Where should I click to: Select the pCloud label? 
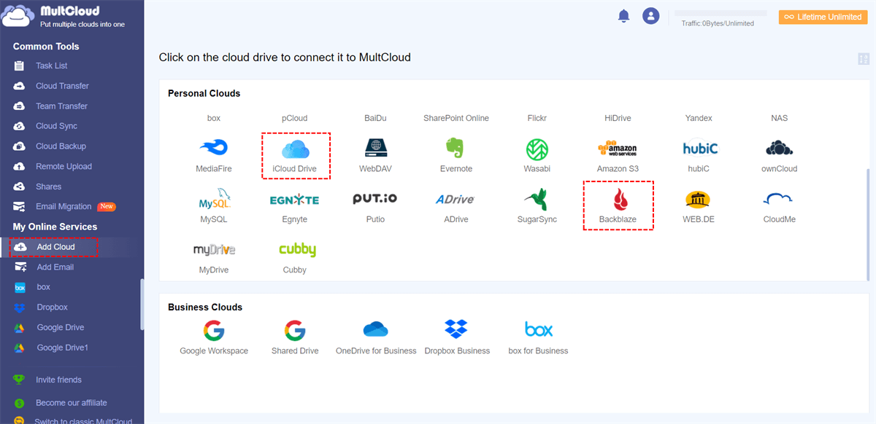[x=295, y=118]
